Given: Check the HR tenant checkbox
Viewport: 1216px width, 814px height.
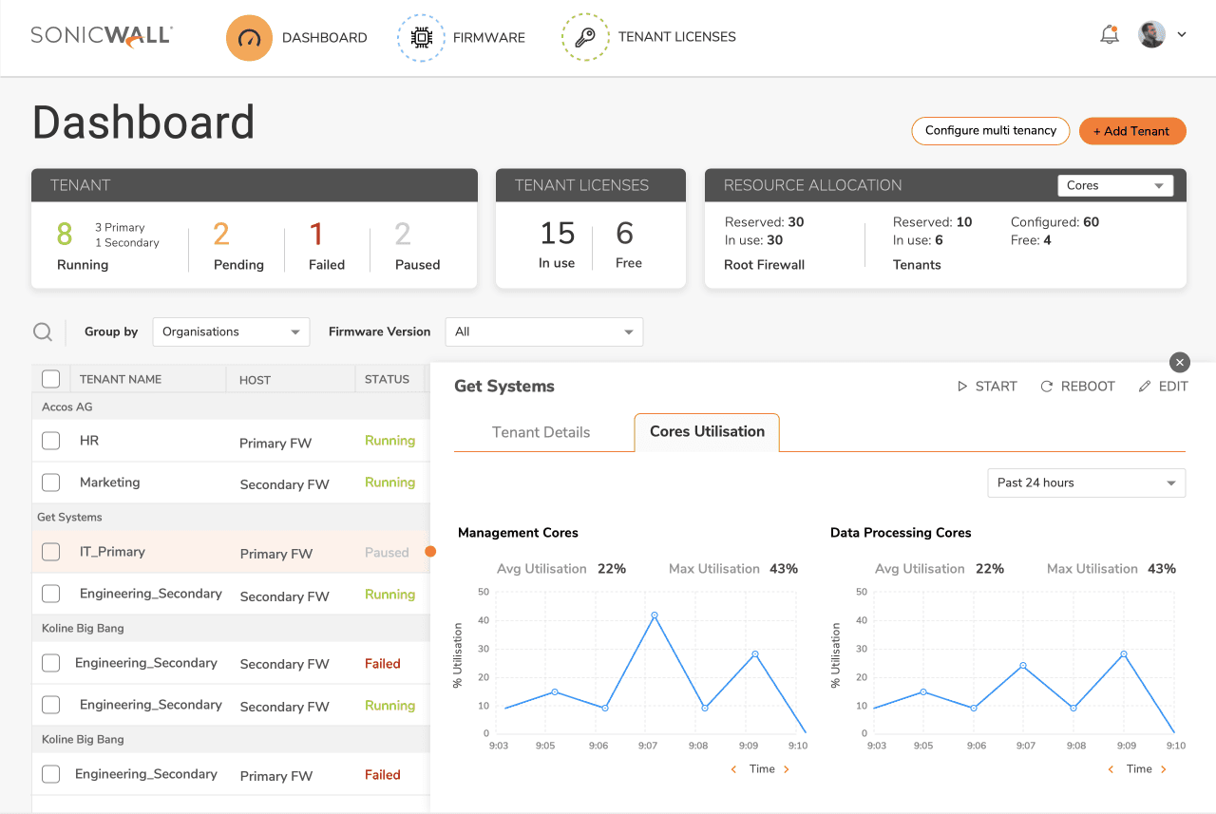Looking at the screenshot, I should 51,441.
